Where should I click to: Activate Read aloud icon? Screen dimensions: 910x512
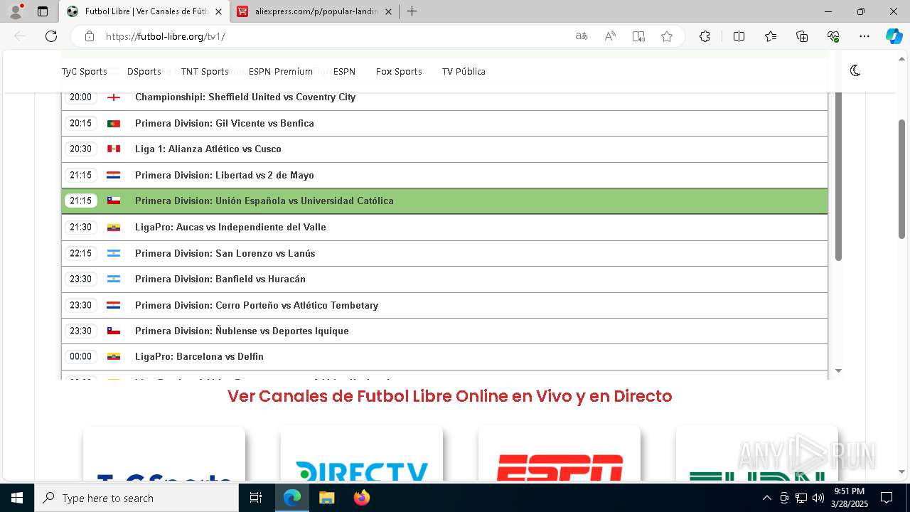coord(610,36)
